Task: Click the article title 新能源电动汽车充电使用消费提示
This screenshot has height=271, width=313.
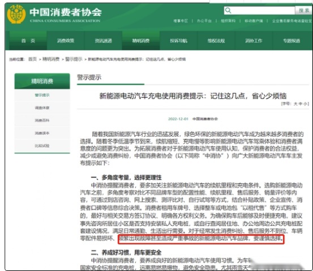Action: point(193,96)
